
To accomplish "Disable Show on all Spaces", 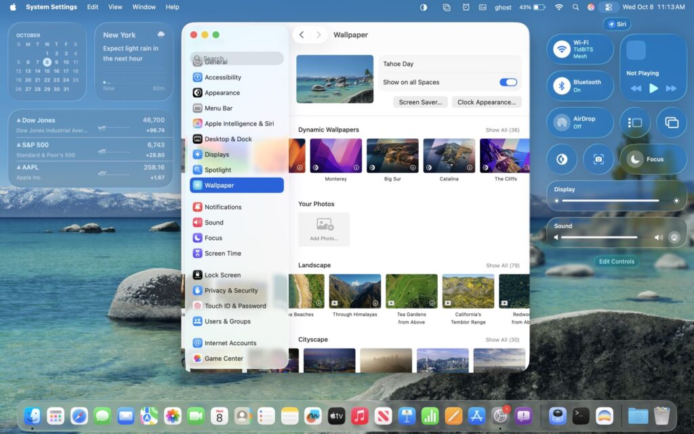I will pyautogui.click(x=508, y=81).
